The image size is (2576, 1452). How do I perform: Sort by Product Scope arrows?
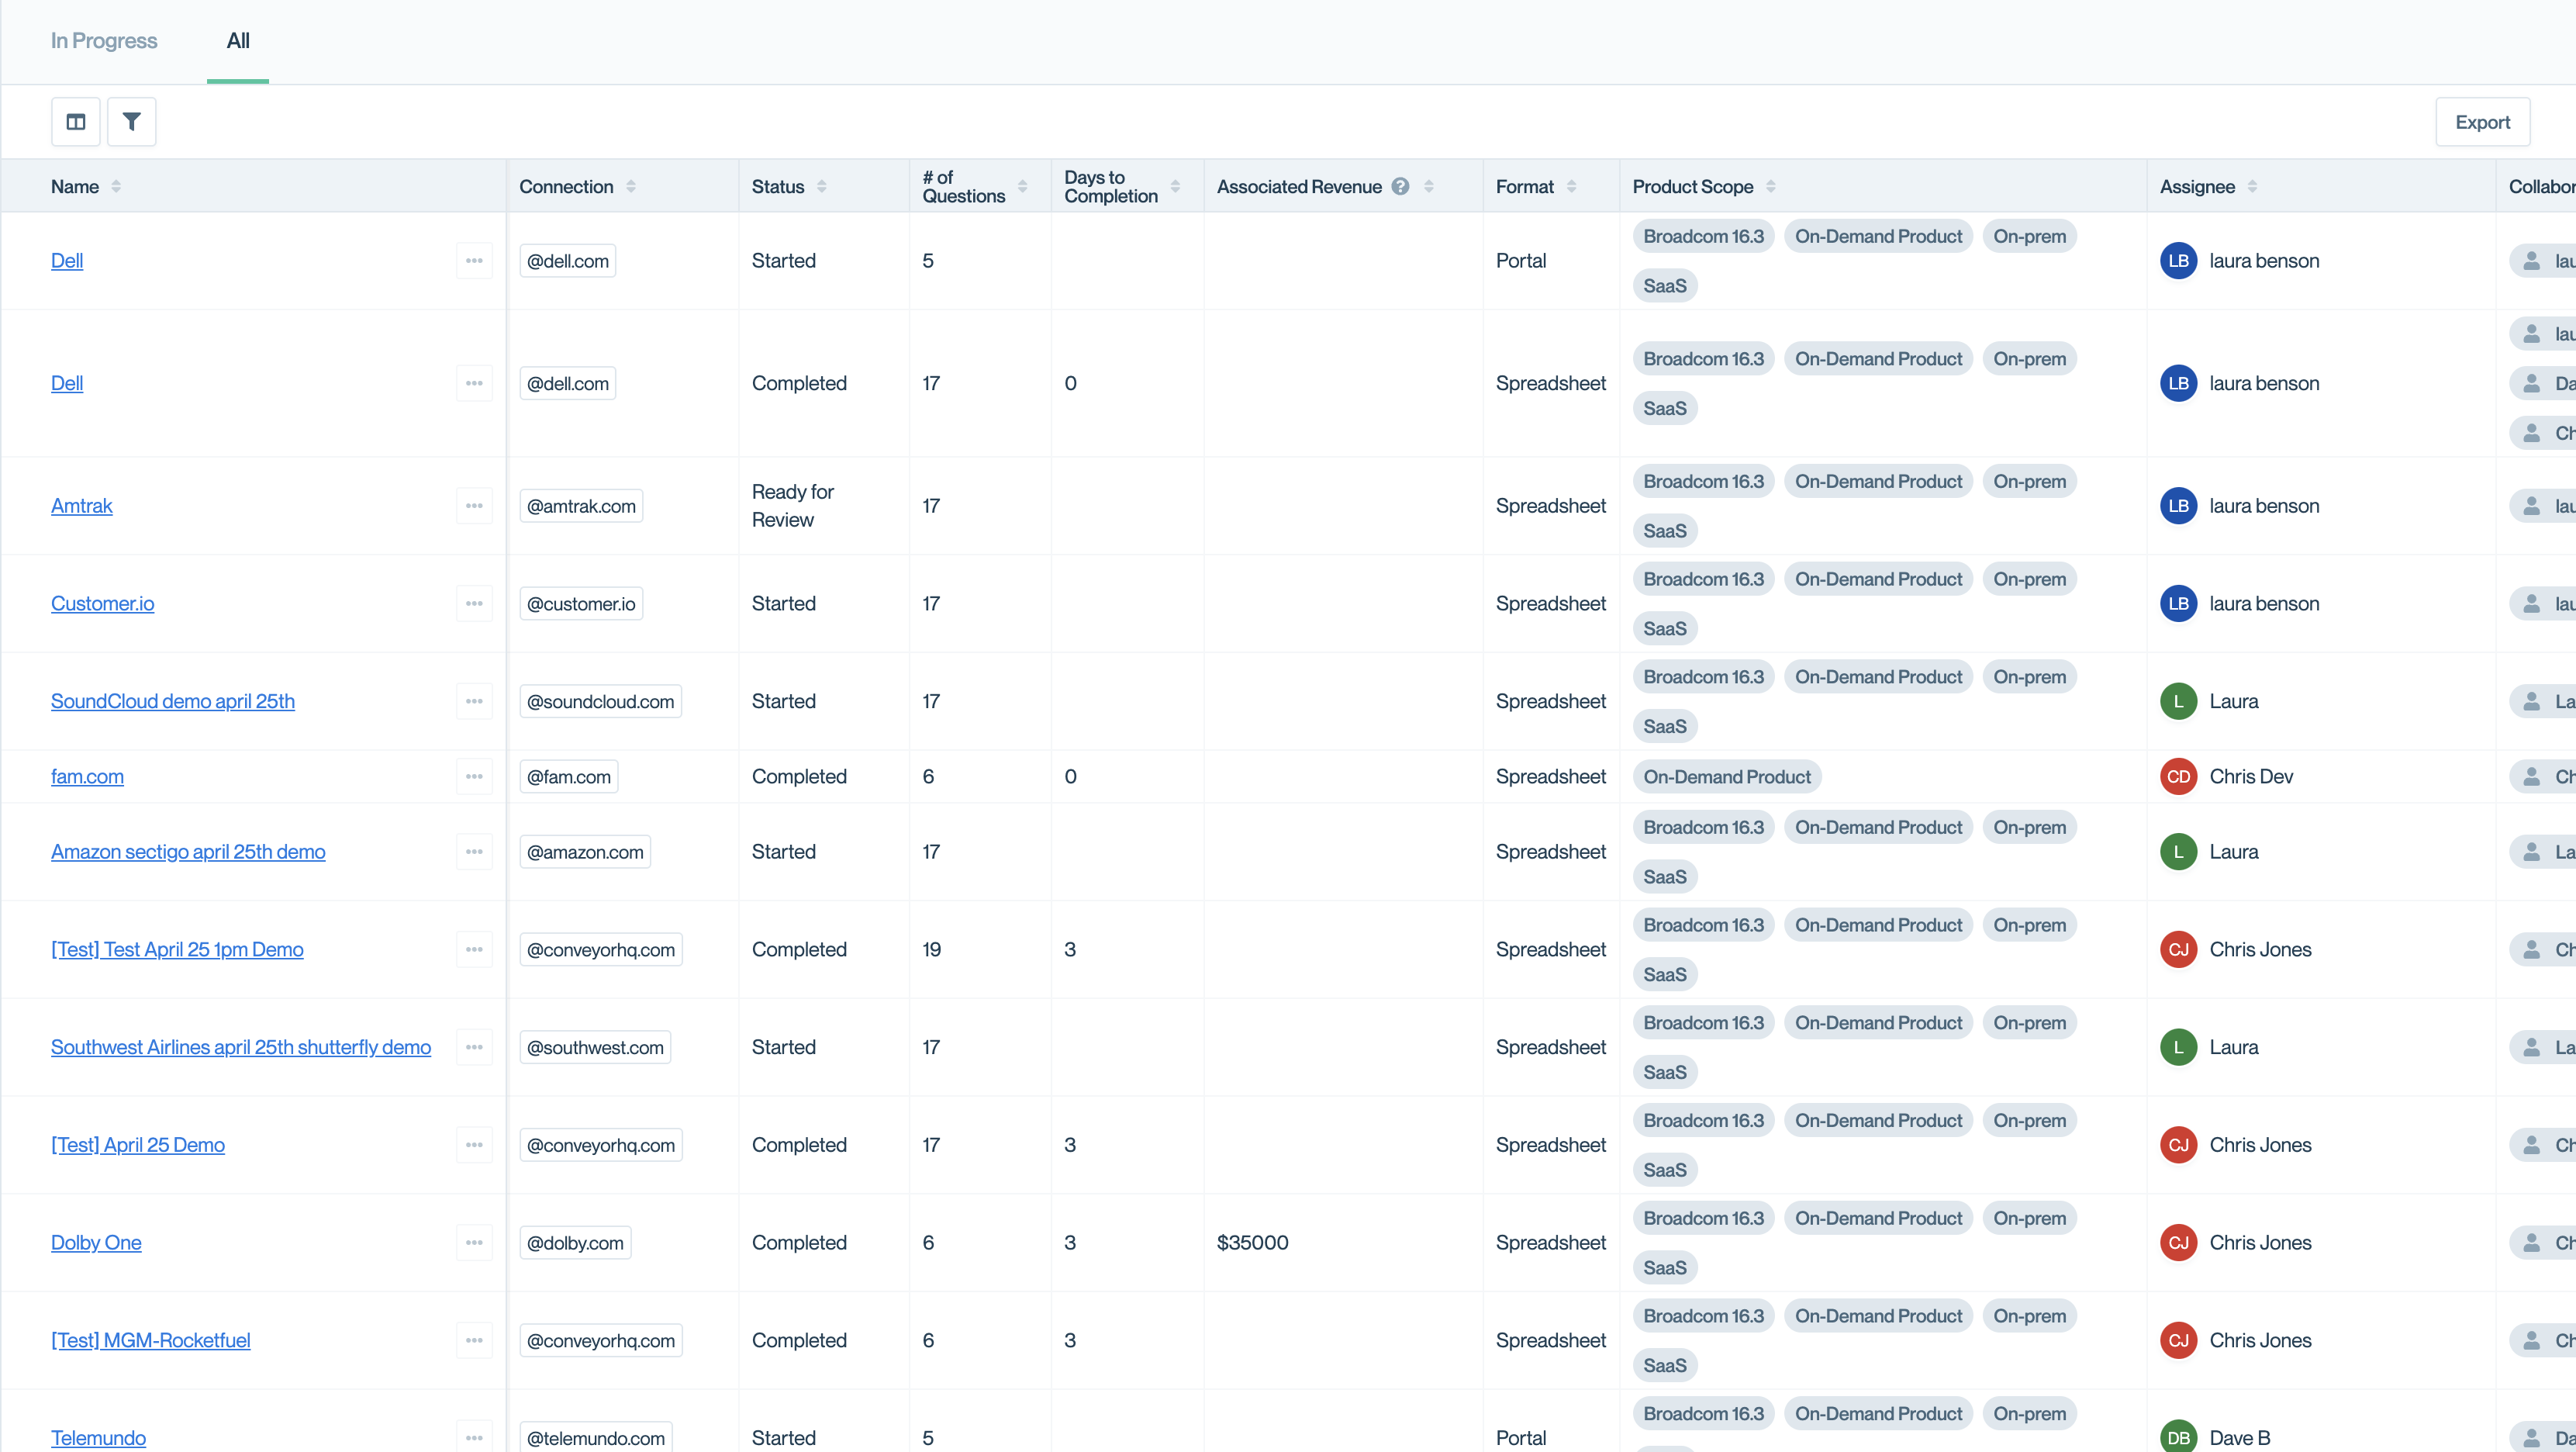coord(1770,186)
